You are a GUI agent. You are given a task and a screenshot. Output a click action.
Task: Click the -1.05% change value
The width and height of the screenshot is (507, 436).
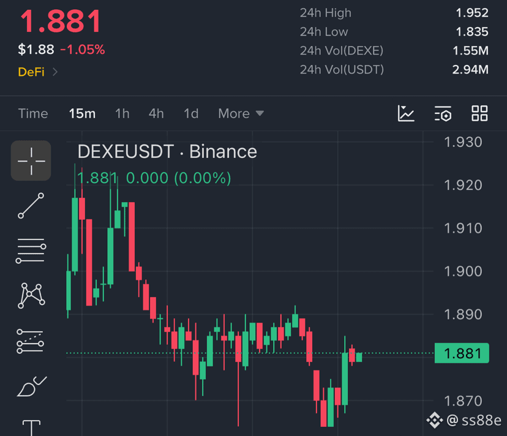[x=83, y=50]
